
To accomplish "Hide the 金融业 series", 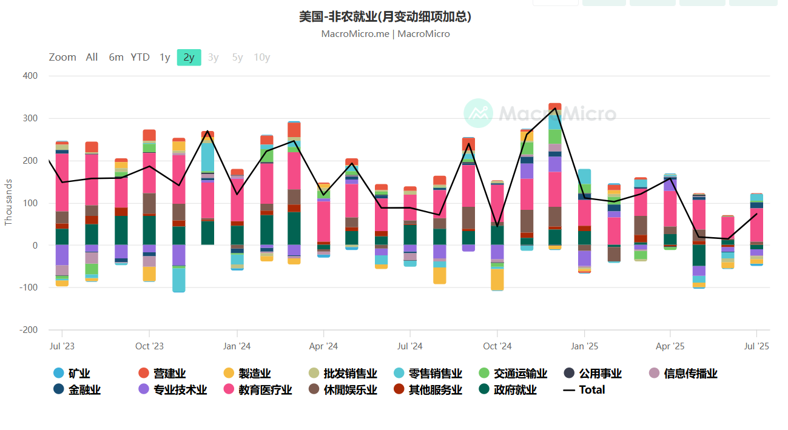I will click(76, 390).
